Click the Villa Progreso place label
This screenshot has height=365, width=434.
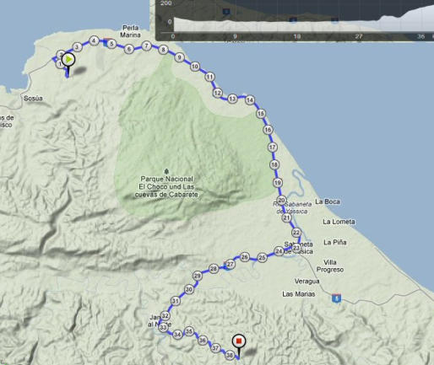click(x=330, y=266)
